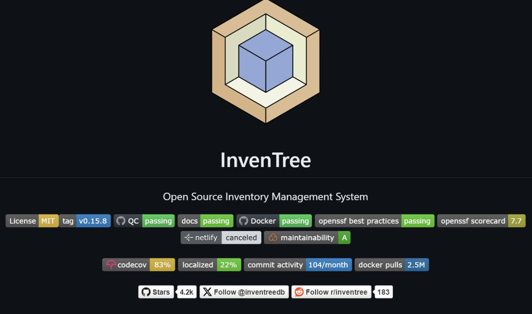The width and height of the screenshot is (532, 314).
Task: Click the GitHub icon in QC badge
Action: tap(121, 221)
